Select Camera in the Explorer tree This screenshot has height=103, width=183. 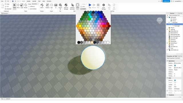pos(174,19)
